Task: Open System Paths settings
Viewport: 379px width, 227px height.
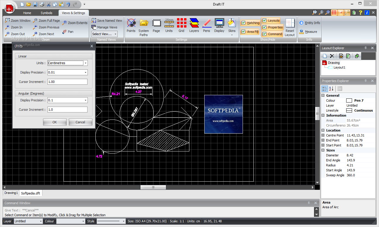Action: click(x=144, y=27)
